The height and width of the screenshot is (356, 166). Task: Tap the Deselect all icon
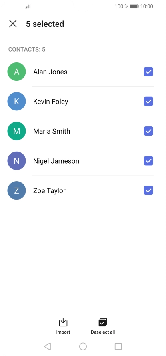coord(103,322)
